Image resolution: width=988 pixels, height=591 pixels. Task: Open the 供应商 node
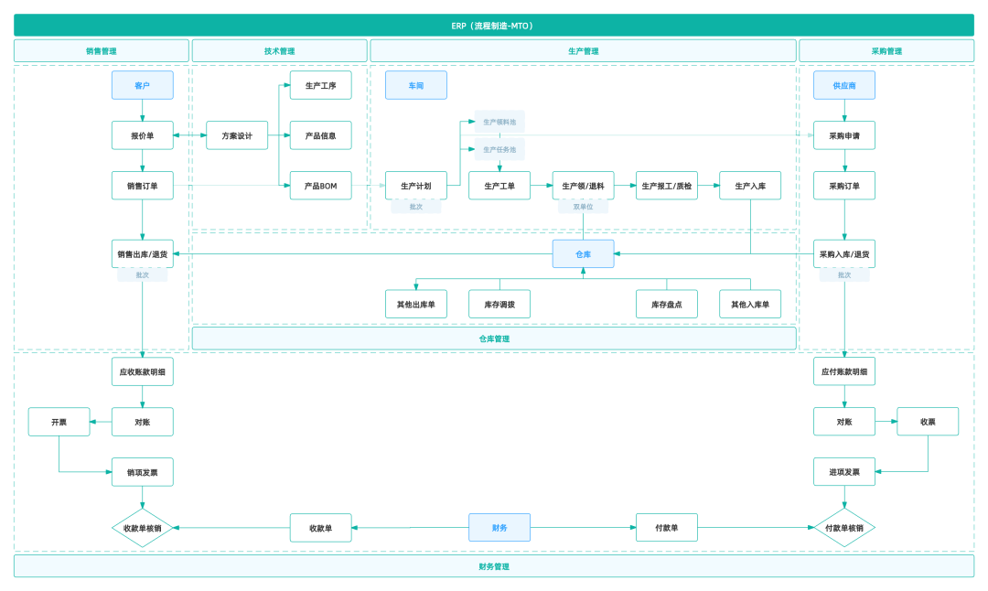[x=843, y=85]
